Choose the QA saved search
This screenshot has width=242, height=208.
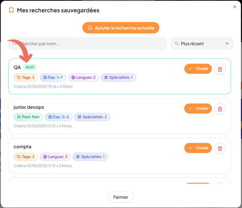198,69
